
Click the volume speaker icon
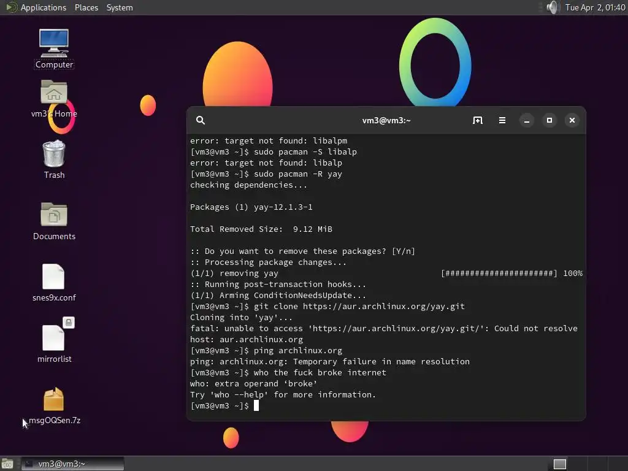coord(553,7)
